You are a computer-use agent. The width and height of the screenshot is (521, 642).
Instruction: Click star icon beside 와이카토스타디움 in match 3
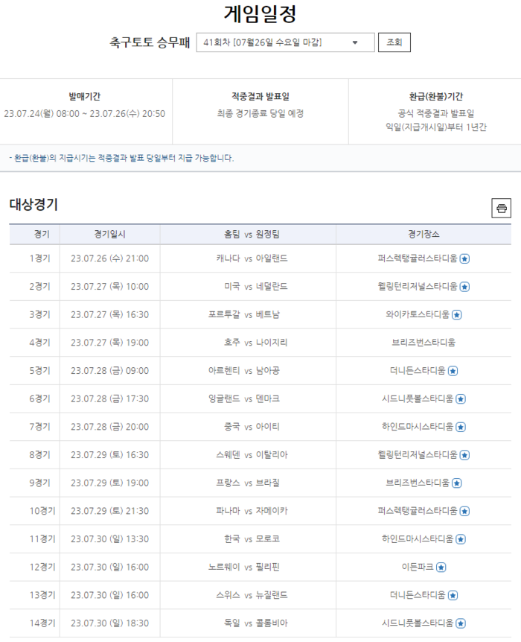point(456,315)
